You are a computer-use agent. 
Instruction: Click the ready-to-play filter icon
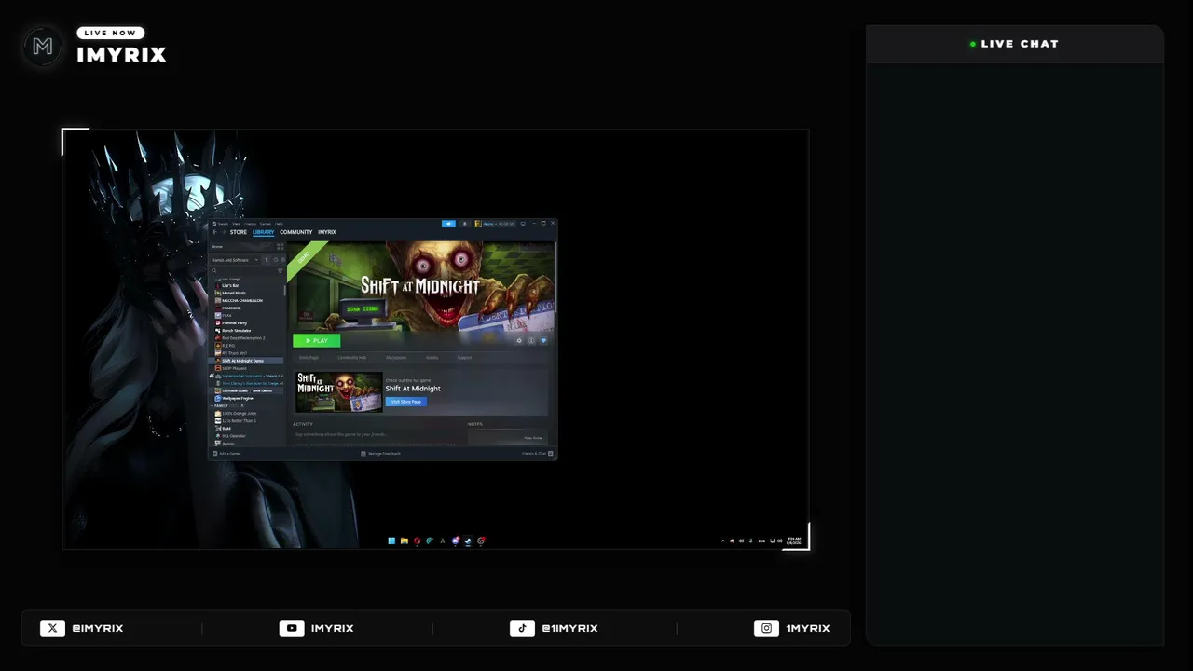tap(282, 260)
